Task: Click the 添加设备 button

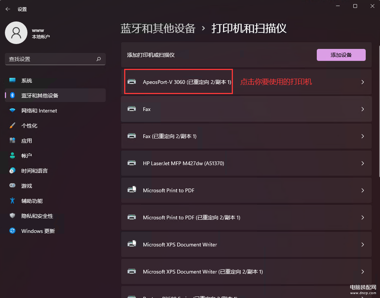Action: pyautogui.click(x=341, y=55)
